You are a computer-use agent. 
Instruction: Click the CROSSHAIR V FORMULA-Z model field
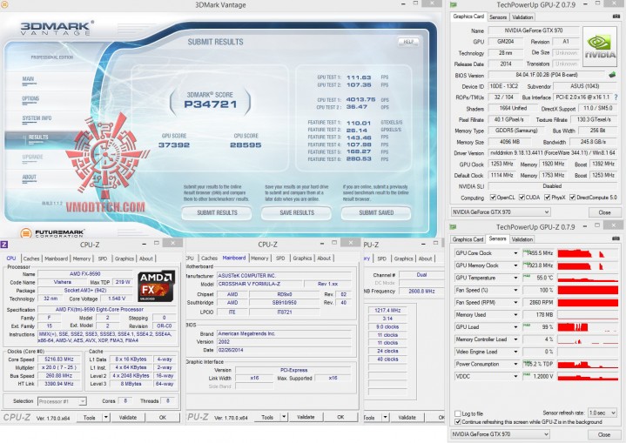[259, 284]
